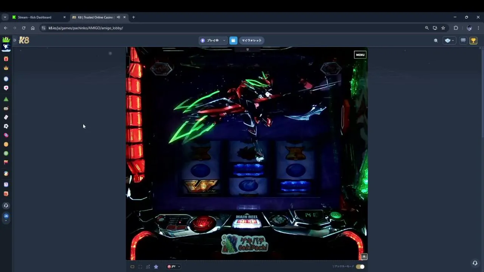The height and width of the screenshot is (272, 484).
Task: View site information icon in address bar
Action: pyautogui.click(x=43, y=28)
